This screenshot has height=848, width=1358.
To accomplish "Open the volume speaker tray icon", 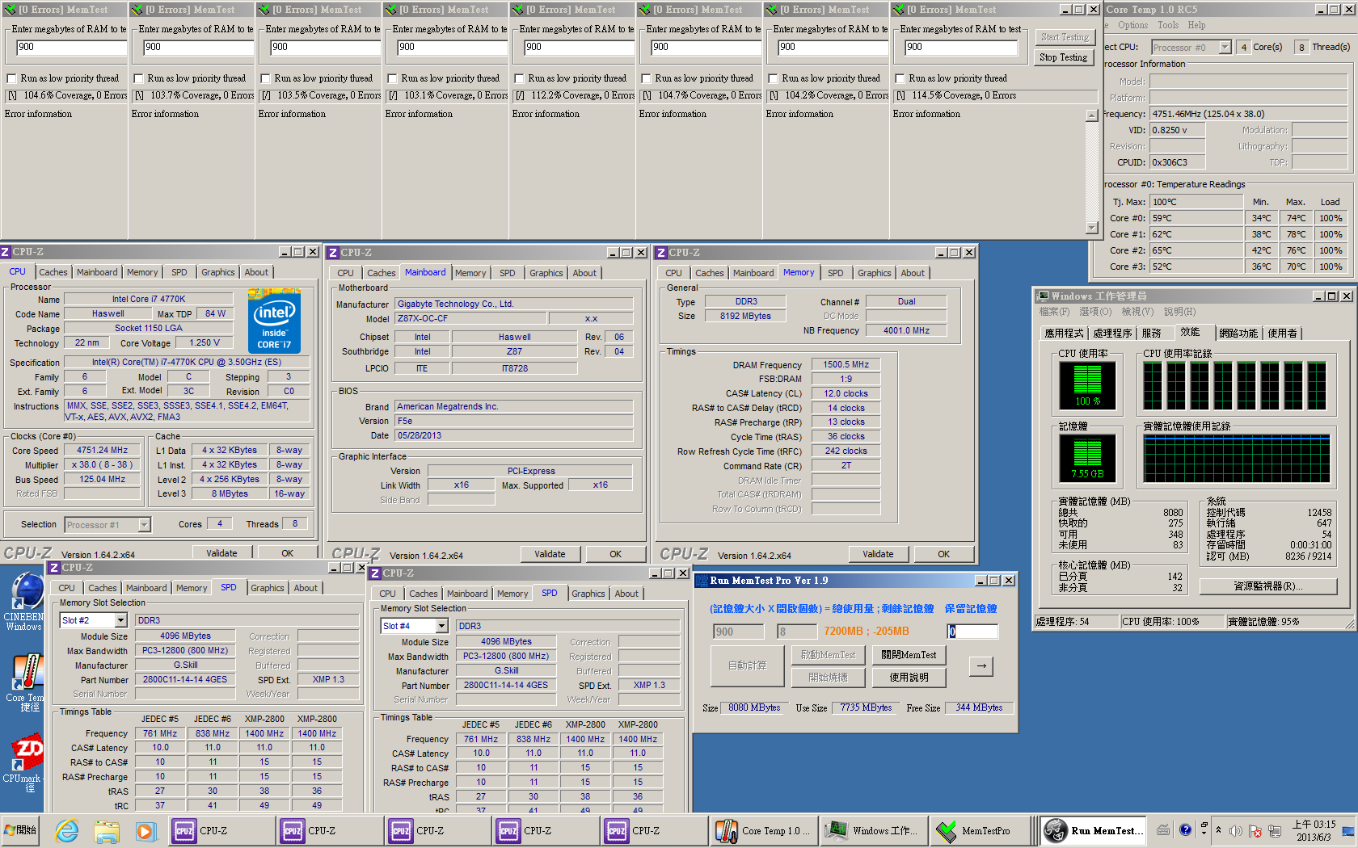I will pyautogui.click(x=1235, y=831).
